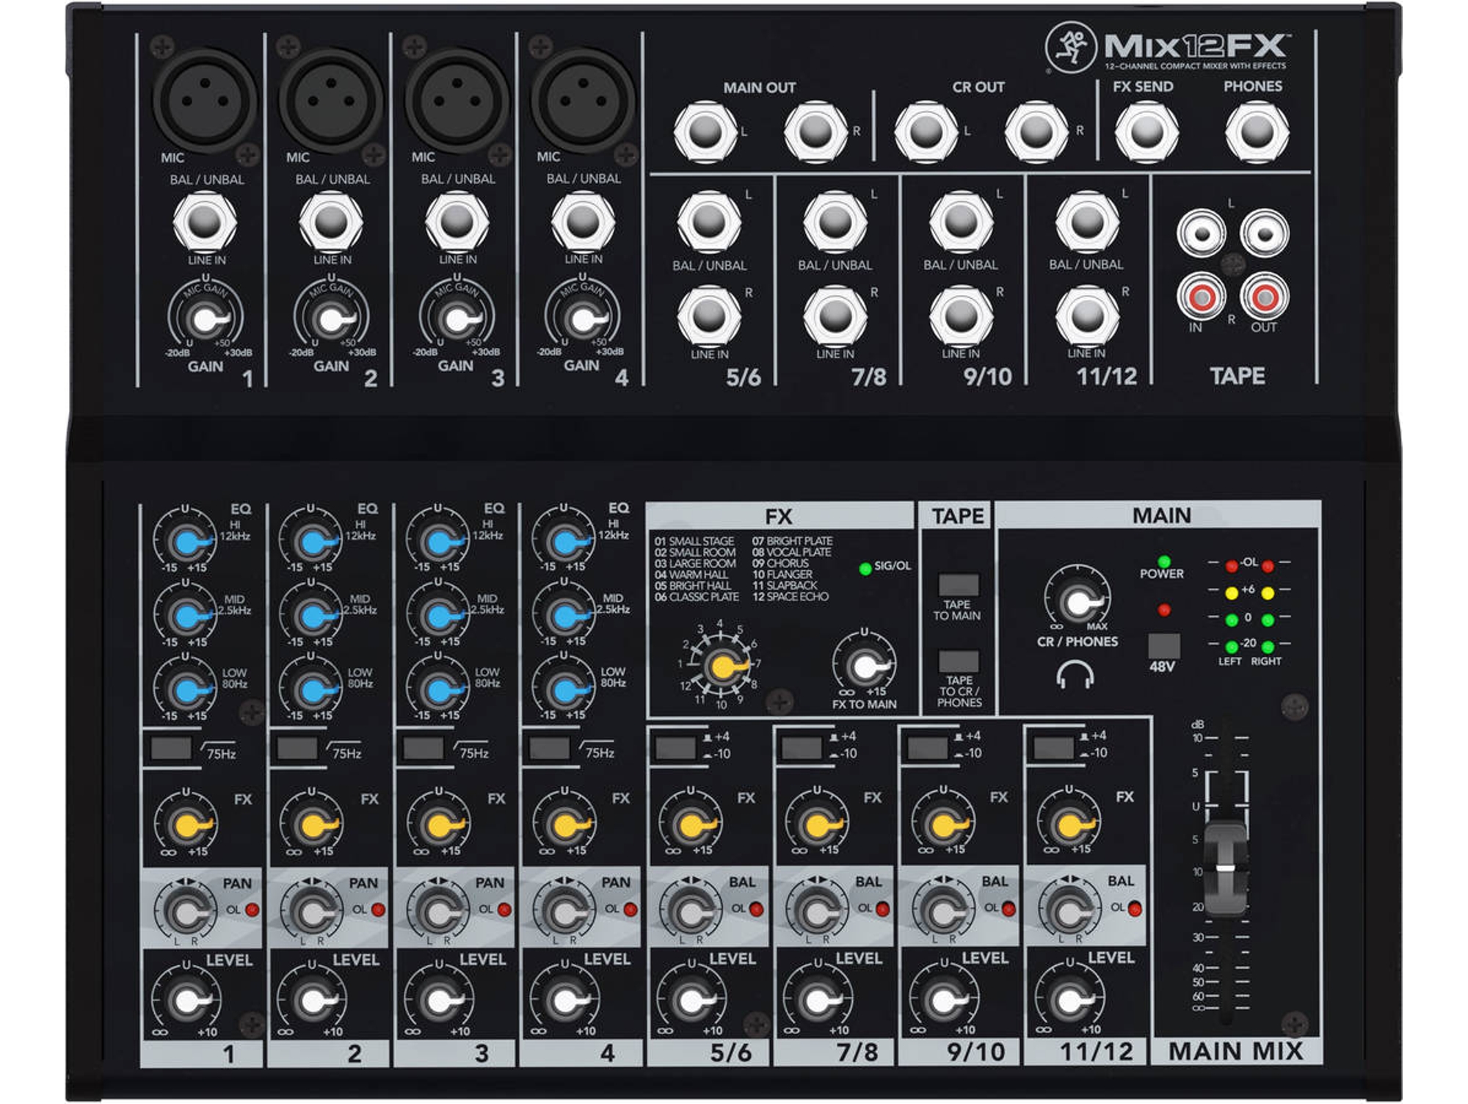Click the green SIG/OL LED in FX section

click(865, 567)
